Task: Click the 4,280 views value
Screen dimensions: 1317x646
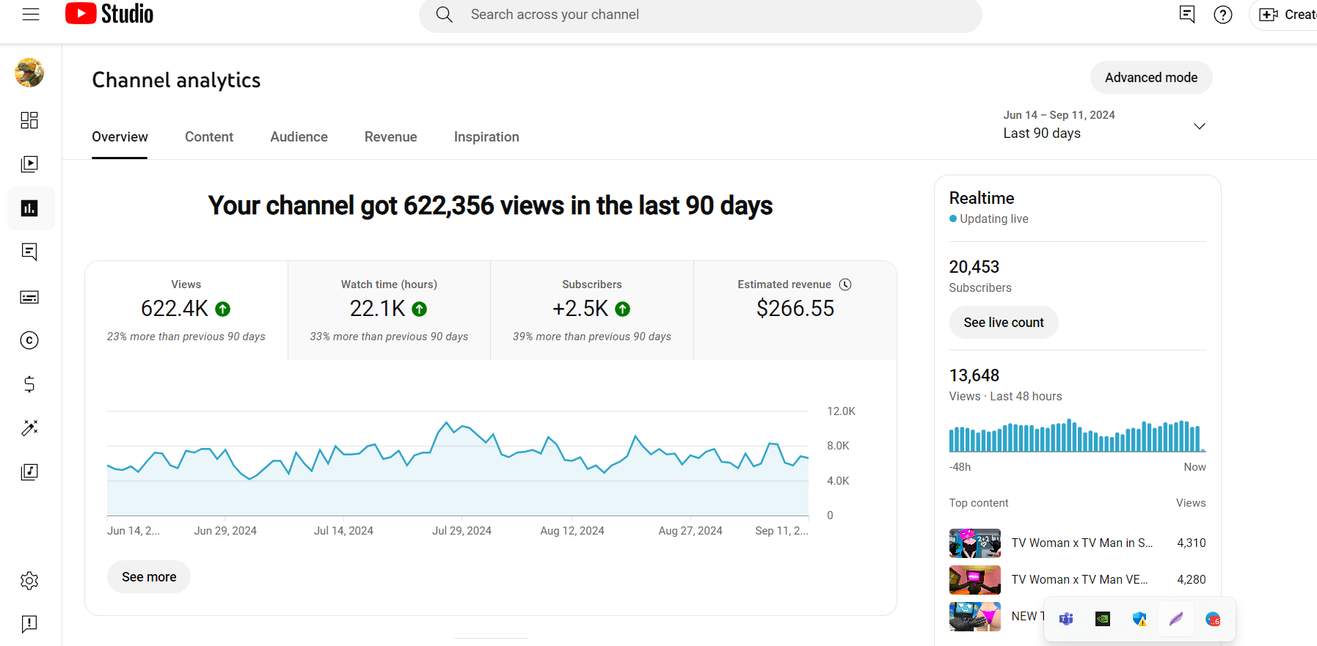Action: point(1192,580)
